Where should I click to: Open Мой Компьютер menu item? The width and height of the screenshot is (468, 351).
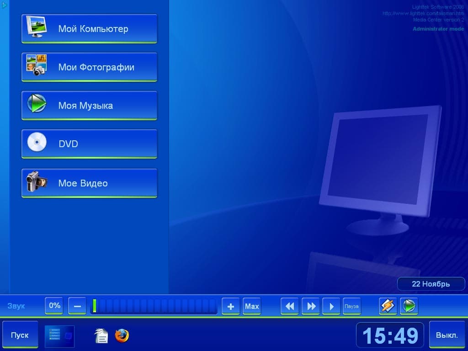(x=89, y=29)
